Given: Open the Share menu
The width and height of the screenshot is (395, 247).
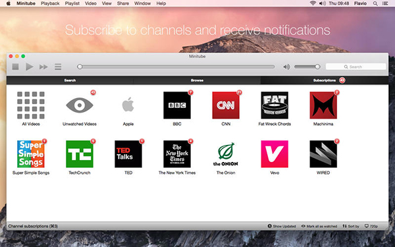Looking at the screenshot, I should pyautogui.click(x=123, y=3).
